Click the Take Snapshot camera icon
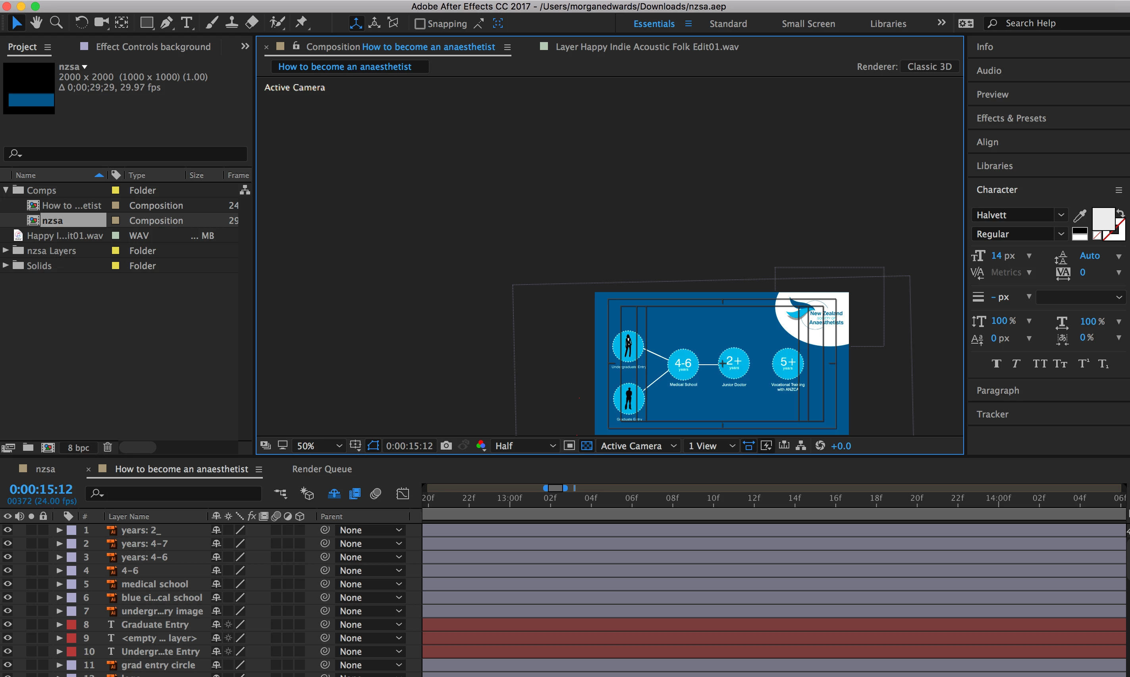1130x677 pixels. coord(446,446)
